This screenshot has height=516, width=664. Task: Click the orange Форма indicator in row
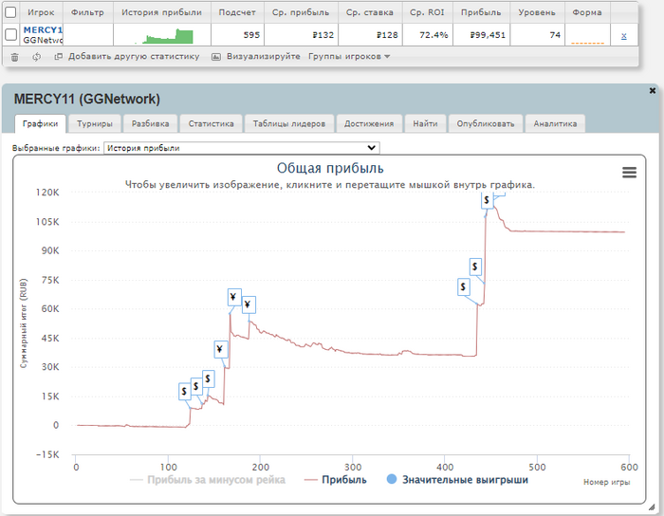[x=587, y=43]
